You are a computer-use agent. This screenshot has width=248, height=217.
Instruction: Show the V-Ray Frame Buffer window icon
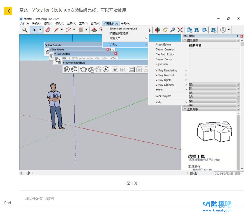(x=132, y=69)
